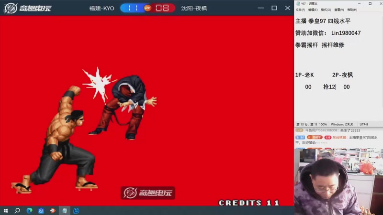The image size is (383, 215).
Task: Click the 奇趣电玩 logo in the game title bar
Action: click(x=28, y=8)
